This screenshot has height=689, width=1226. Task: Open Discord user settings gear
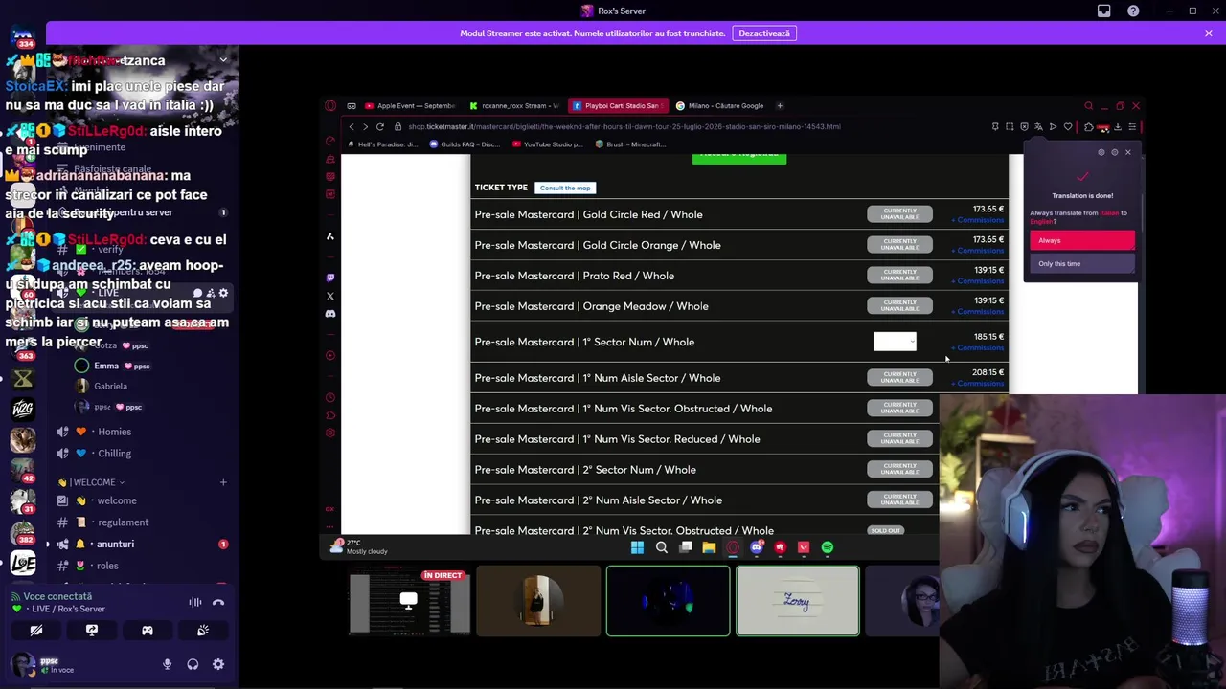[218, 664]
